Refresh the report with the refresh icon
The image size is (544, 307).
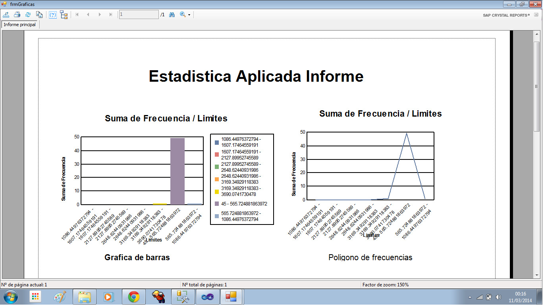point(28,15)
